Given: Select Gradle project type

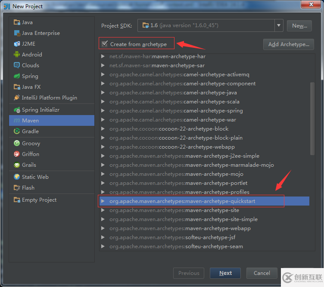Looking at the screenshot, I should point(52,131).
